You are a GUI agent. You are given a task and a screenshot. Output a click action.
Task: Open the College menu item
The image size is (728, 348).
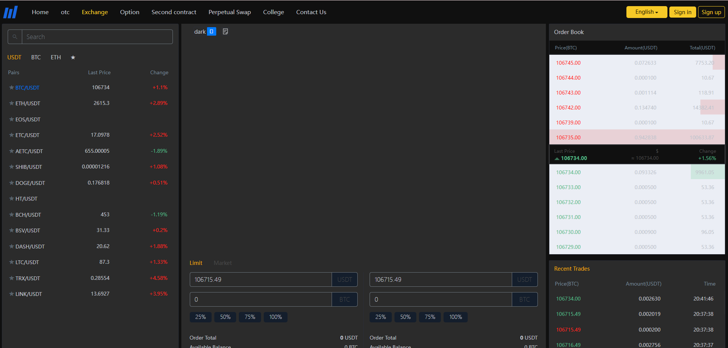pos(273,12)
